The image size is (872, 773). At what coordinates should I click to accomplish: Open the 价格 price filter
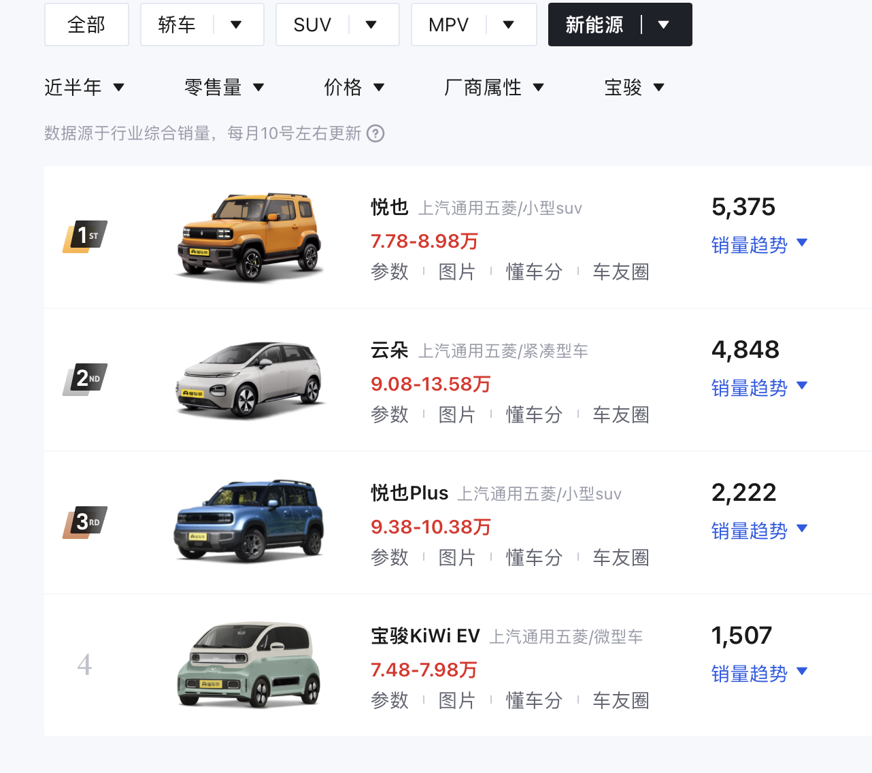[354, 87]
